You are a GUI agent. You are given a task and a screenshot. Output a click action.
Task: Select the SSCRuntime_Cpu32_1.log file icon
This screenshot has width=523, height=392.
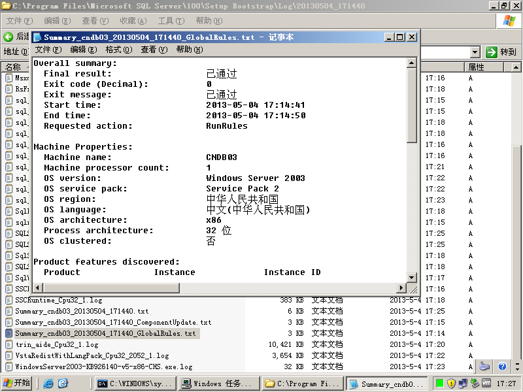(9, 300)
